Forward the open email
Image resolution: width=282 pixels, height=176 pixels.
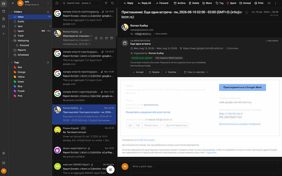[x=162, y=3]
